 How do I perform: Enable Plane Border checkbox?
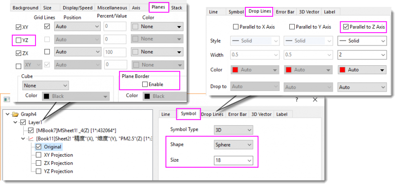pos(145,85)
